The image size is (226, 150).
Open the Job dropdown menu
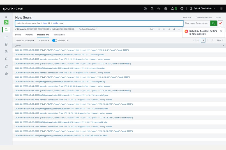point(152,29)
